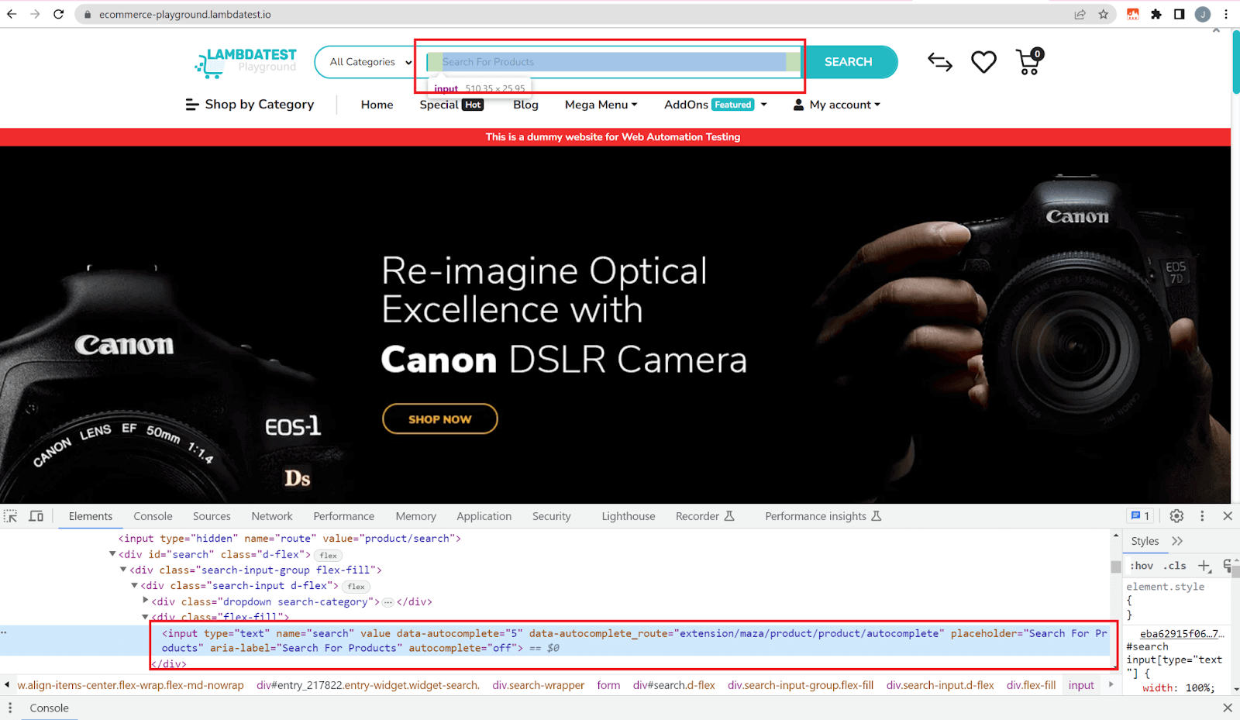This screenshot has width=1240, height=720.
Task: Open the wishlist heart icon
Action: (x=983, y=62)
